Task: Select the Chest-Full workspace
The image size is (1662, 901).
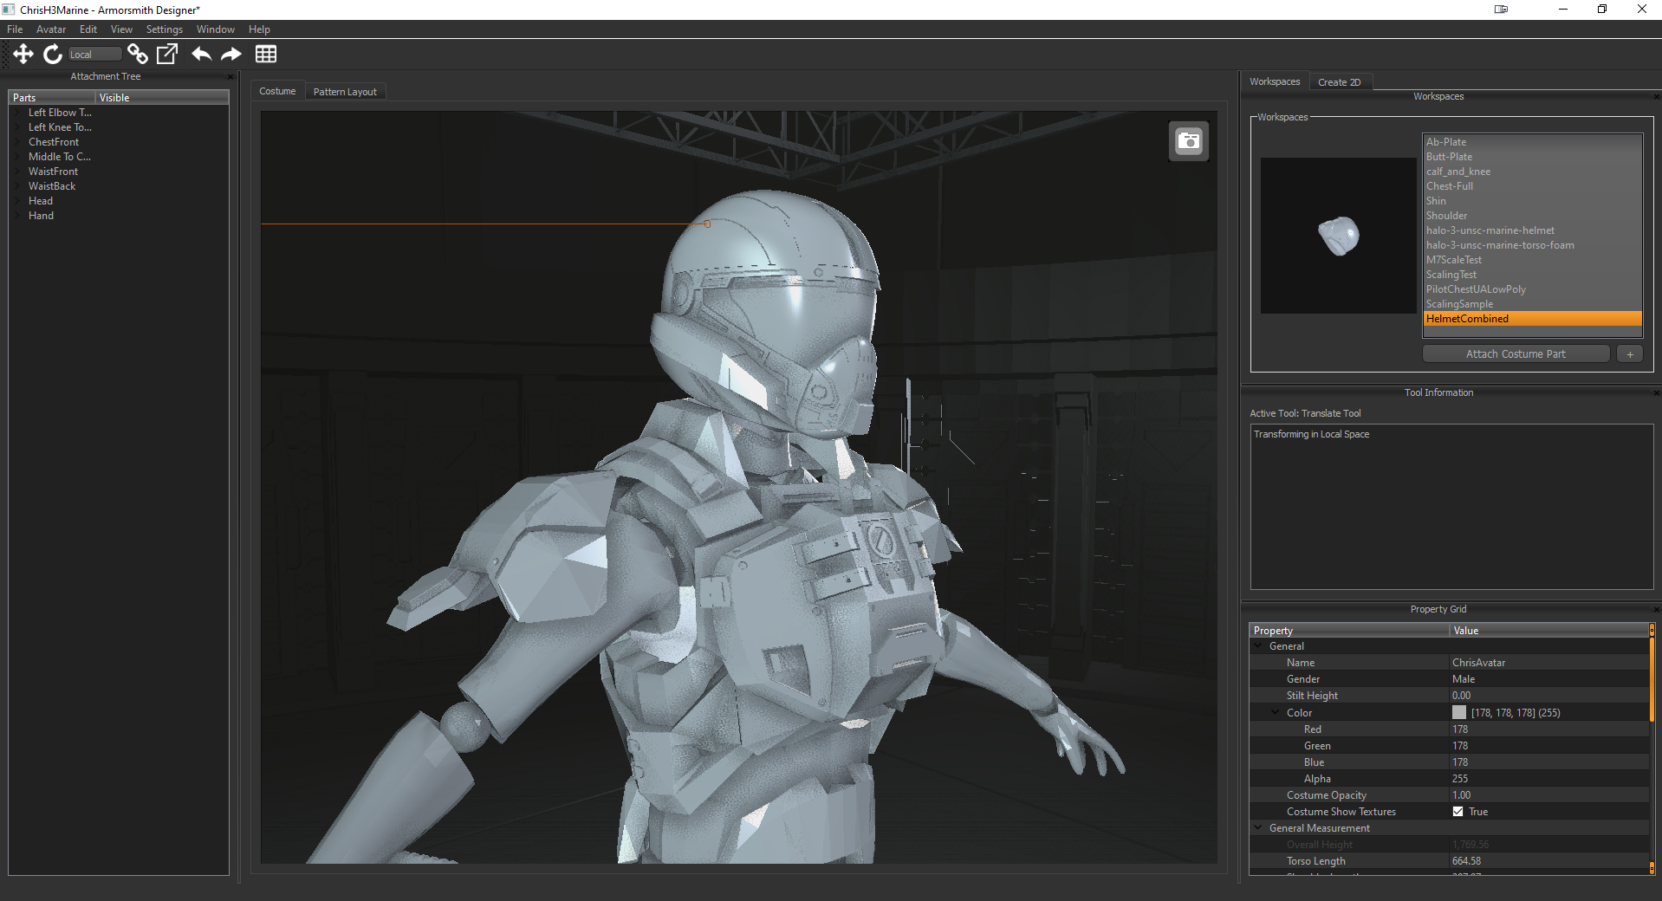Action: (1532, 186)
